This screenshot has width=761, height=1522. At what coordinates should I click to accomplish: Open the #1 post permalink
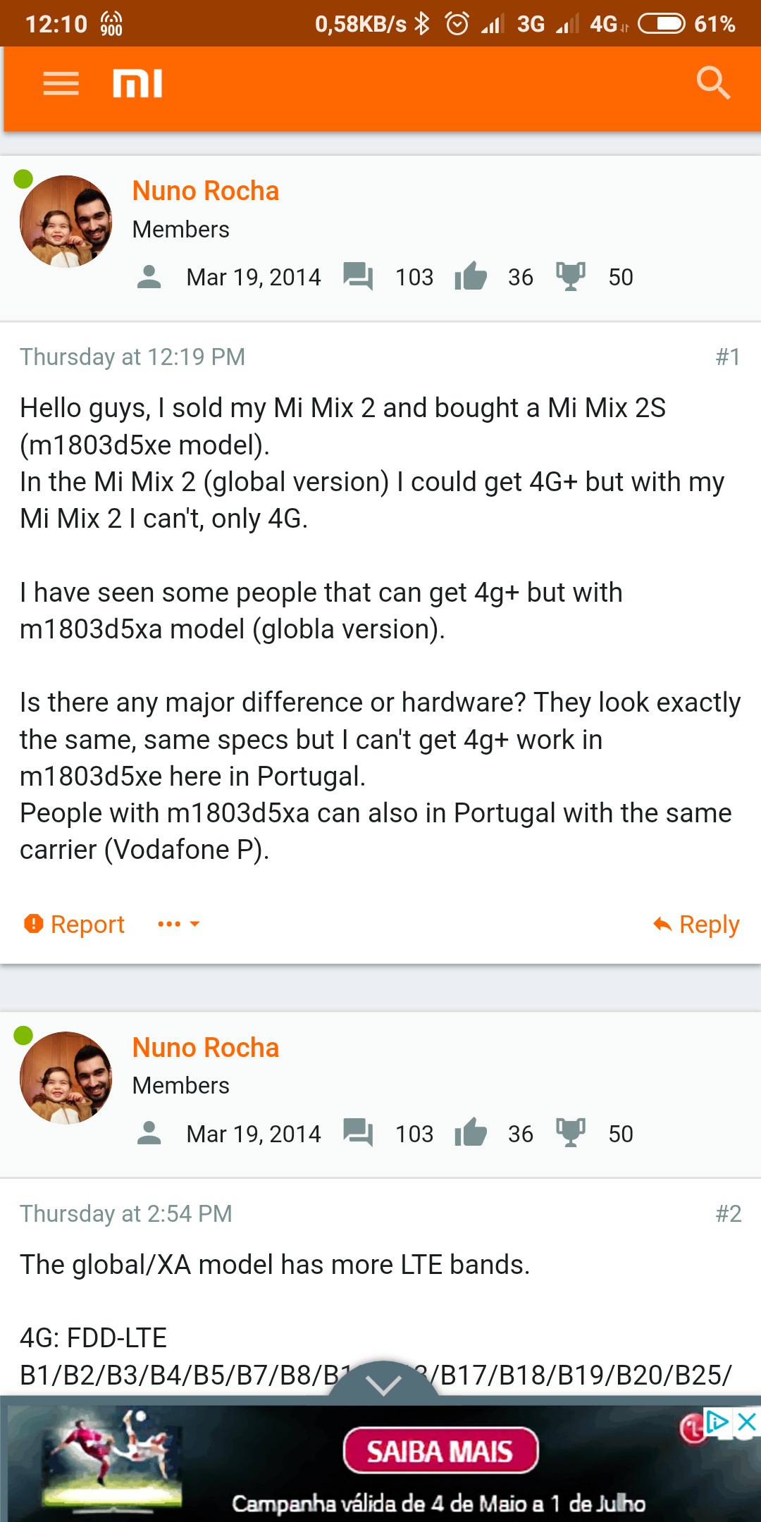pos(728,357)
